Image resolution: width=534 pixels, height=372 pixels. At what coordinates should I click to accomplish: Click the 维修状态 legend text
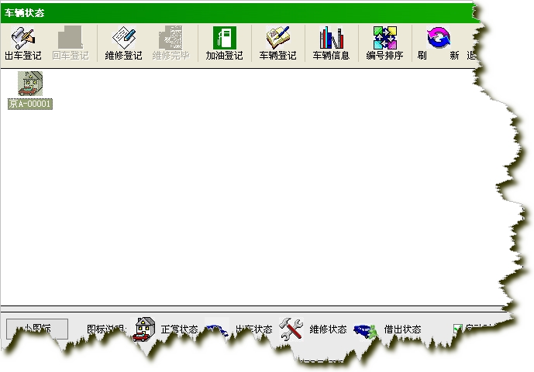pos(328,329)
